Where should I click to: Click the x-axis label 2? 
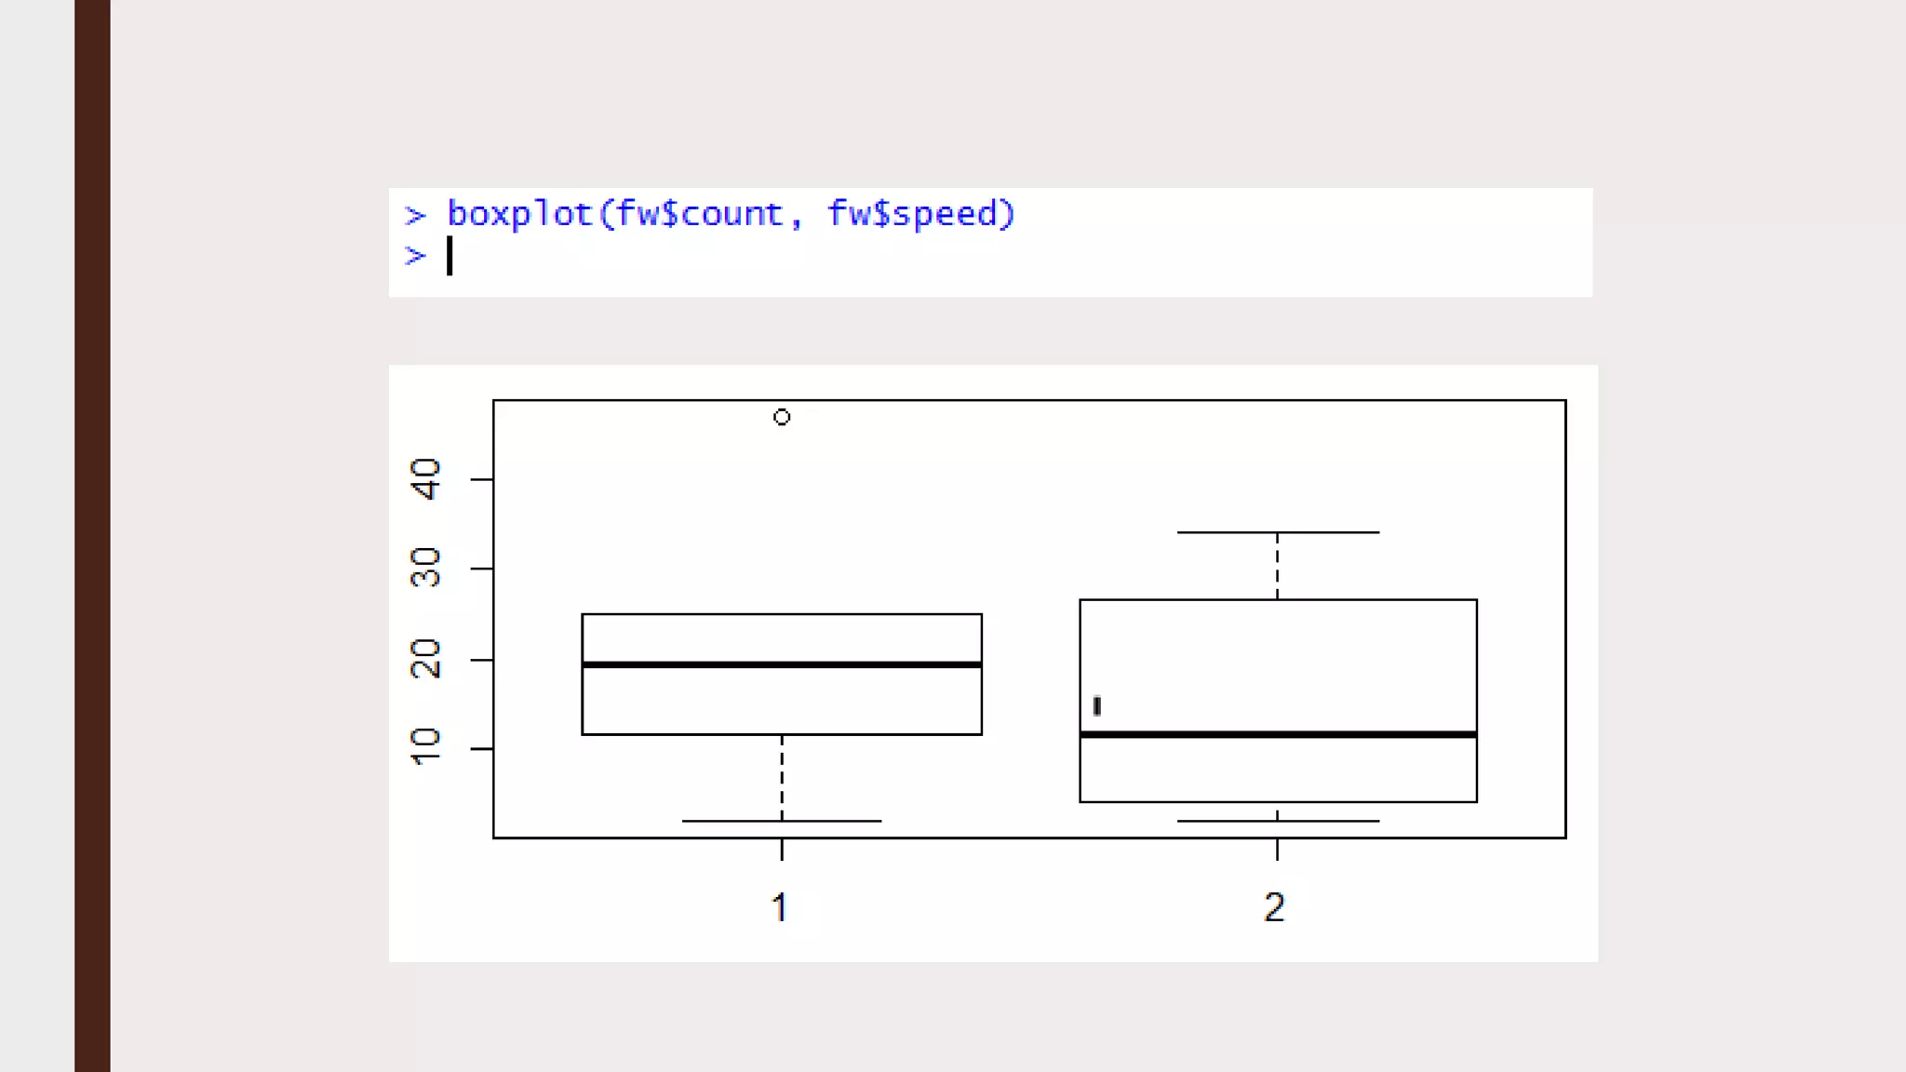[1274, 907]
